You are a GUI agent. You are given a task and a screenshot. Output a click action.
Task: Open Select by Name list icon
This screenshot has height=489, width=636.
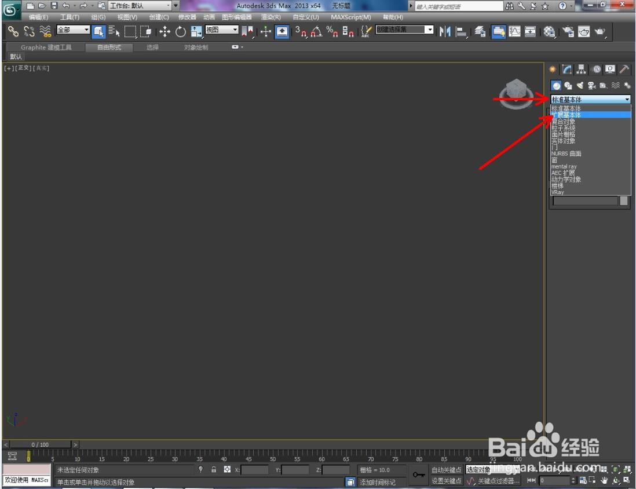click(x=114, y=31)
